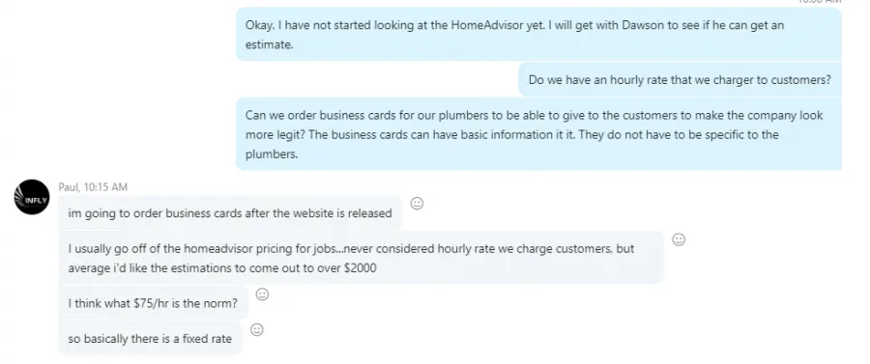Select Paul's "im going to order business cards" message

(x=230, y=213)
